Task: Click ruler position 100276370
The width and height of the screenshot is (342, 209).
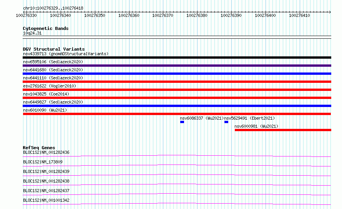Action: tap(163, 15)
